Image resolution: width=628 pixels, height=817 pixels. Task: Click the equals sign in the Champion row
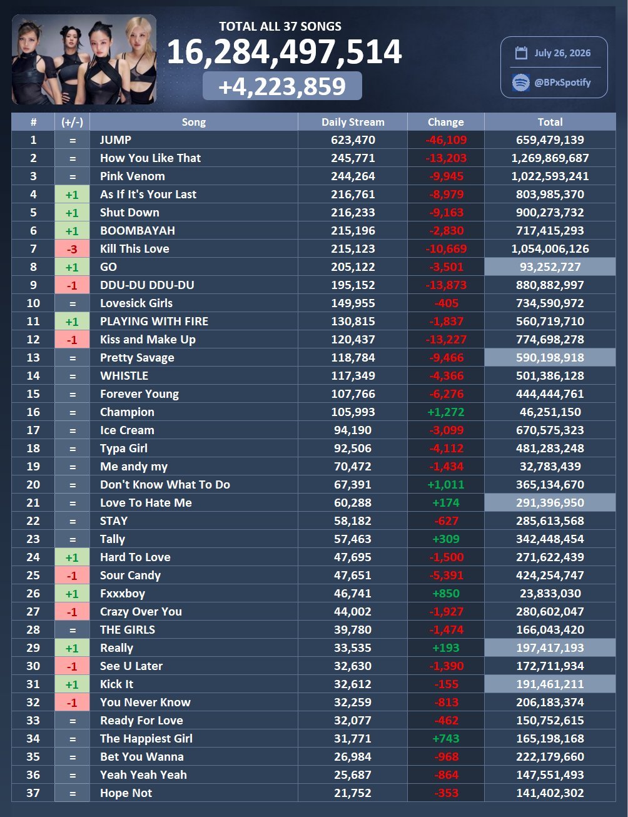click(x=73, y=412)
